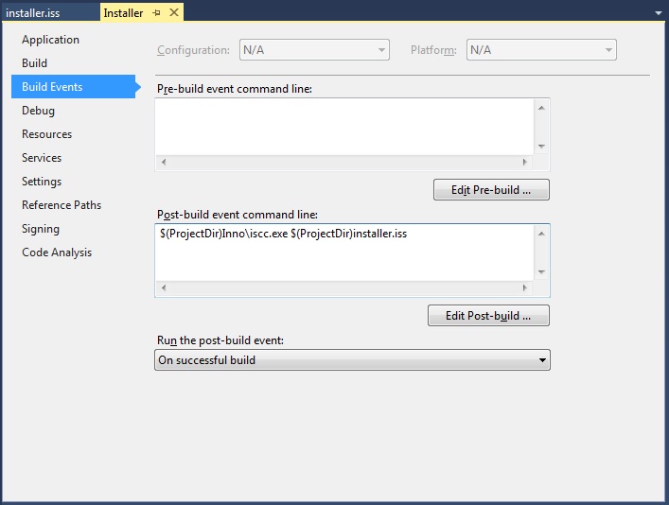Click the Post-build event command line label
The height and width of the screenshot is (505, 669).
(x=238, y=215)
